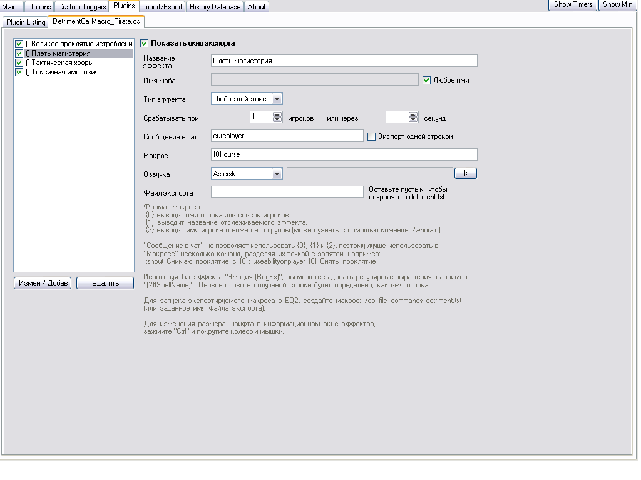Click the 'Макрос' text field

(x=344, y=154)
